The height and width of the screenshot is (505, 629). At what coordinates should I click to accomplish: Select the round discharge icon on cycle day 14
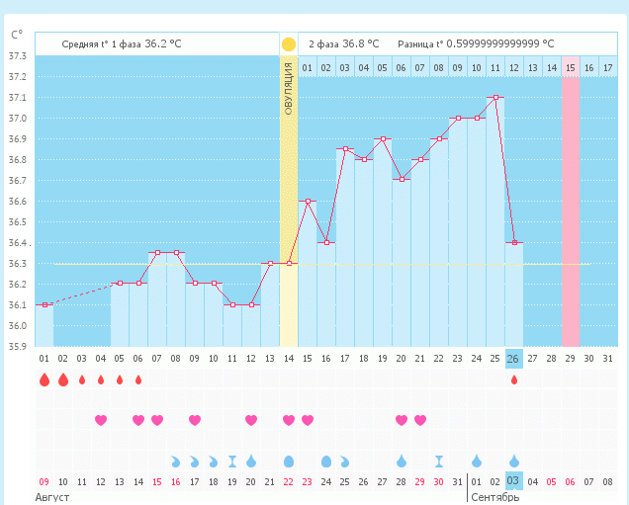click(x=289, y=461)
